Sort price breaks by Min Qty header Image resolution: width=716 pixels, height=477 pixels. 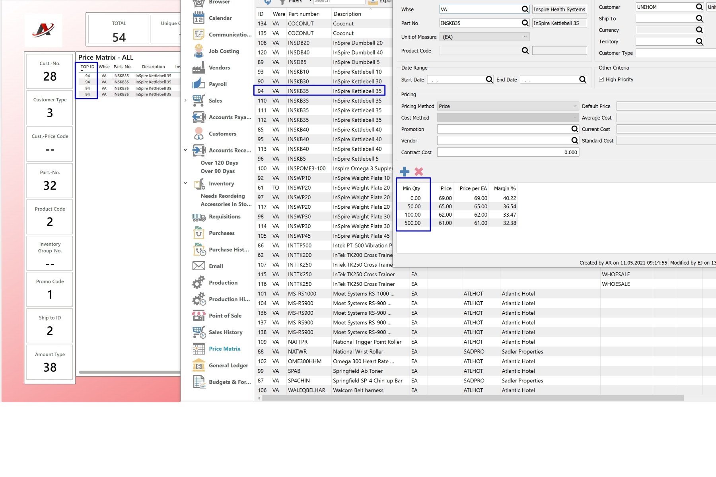(411, 188)
